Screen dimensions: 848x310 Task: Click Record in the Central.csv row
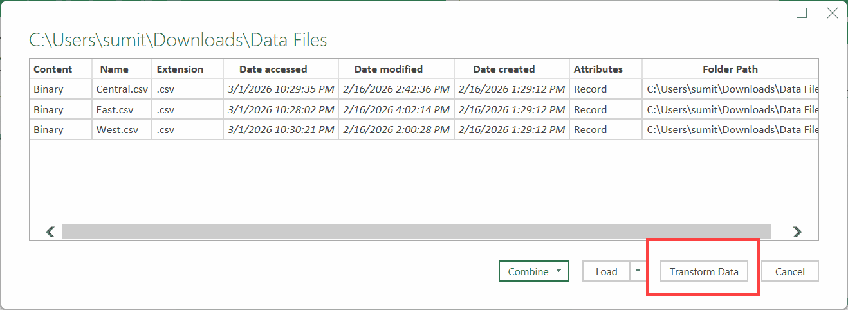pyautogui.click(x=605, y=89)
